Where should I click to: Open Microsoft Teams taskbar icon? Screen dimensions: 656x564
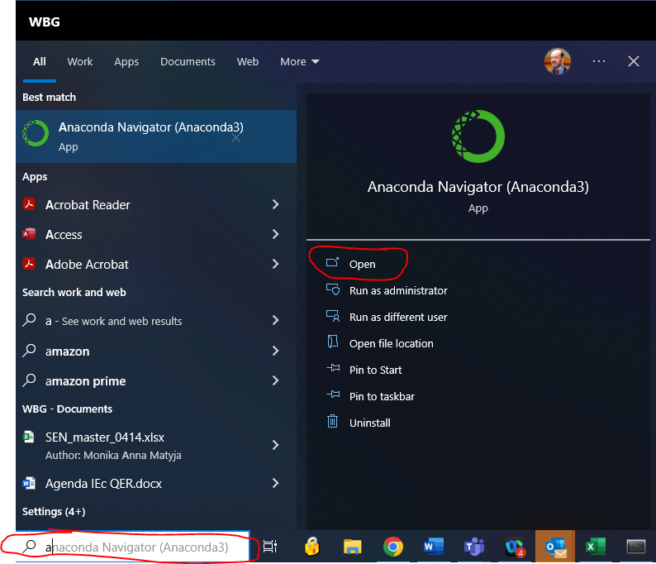[x=473, y=547]
